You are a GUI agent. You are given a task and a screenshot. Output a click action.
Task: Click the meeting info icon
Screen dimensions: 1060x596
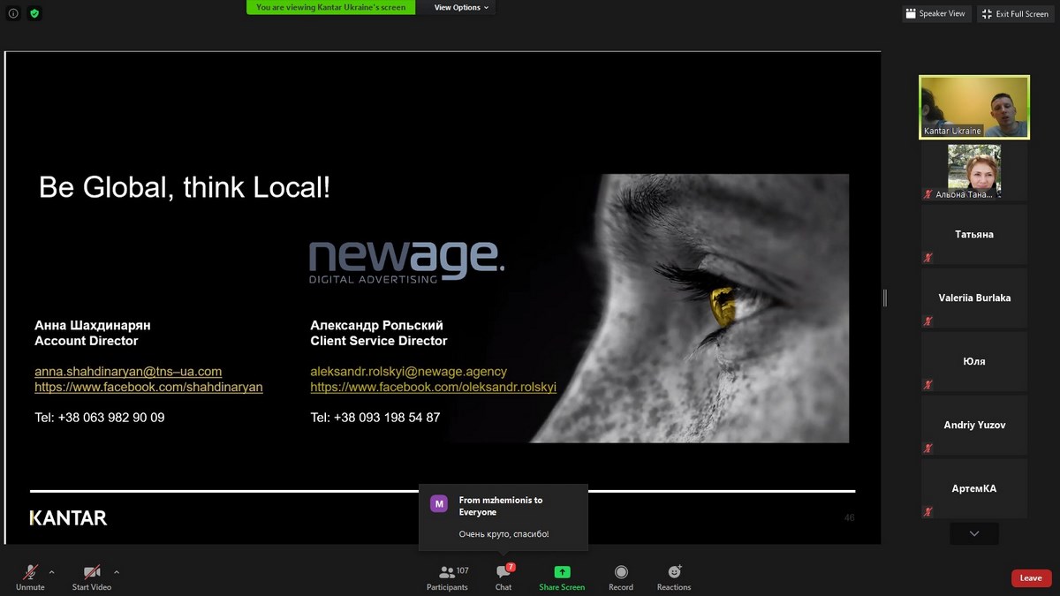[x=13, y=13]
